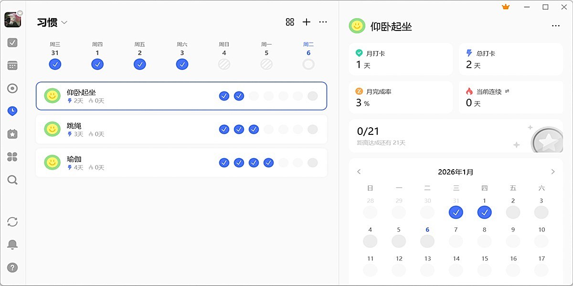Screen dimensions: 573x286
Task: Open the habits list more options ellipsis menu
Action: (323, 22)
